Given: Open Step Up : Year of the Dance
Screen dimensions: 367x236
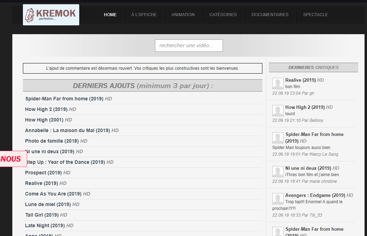Looking at the screenshot, I should pos(70,162).
